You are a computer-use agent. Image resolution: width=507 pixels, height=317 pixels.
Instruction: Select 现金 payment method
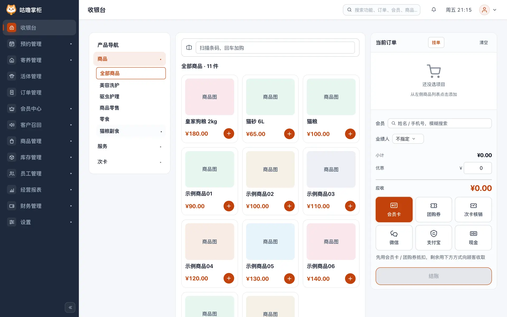click(x=473, y=238)
